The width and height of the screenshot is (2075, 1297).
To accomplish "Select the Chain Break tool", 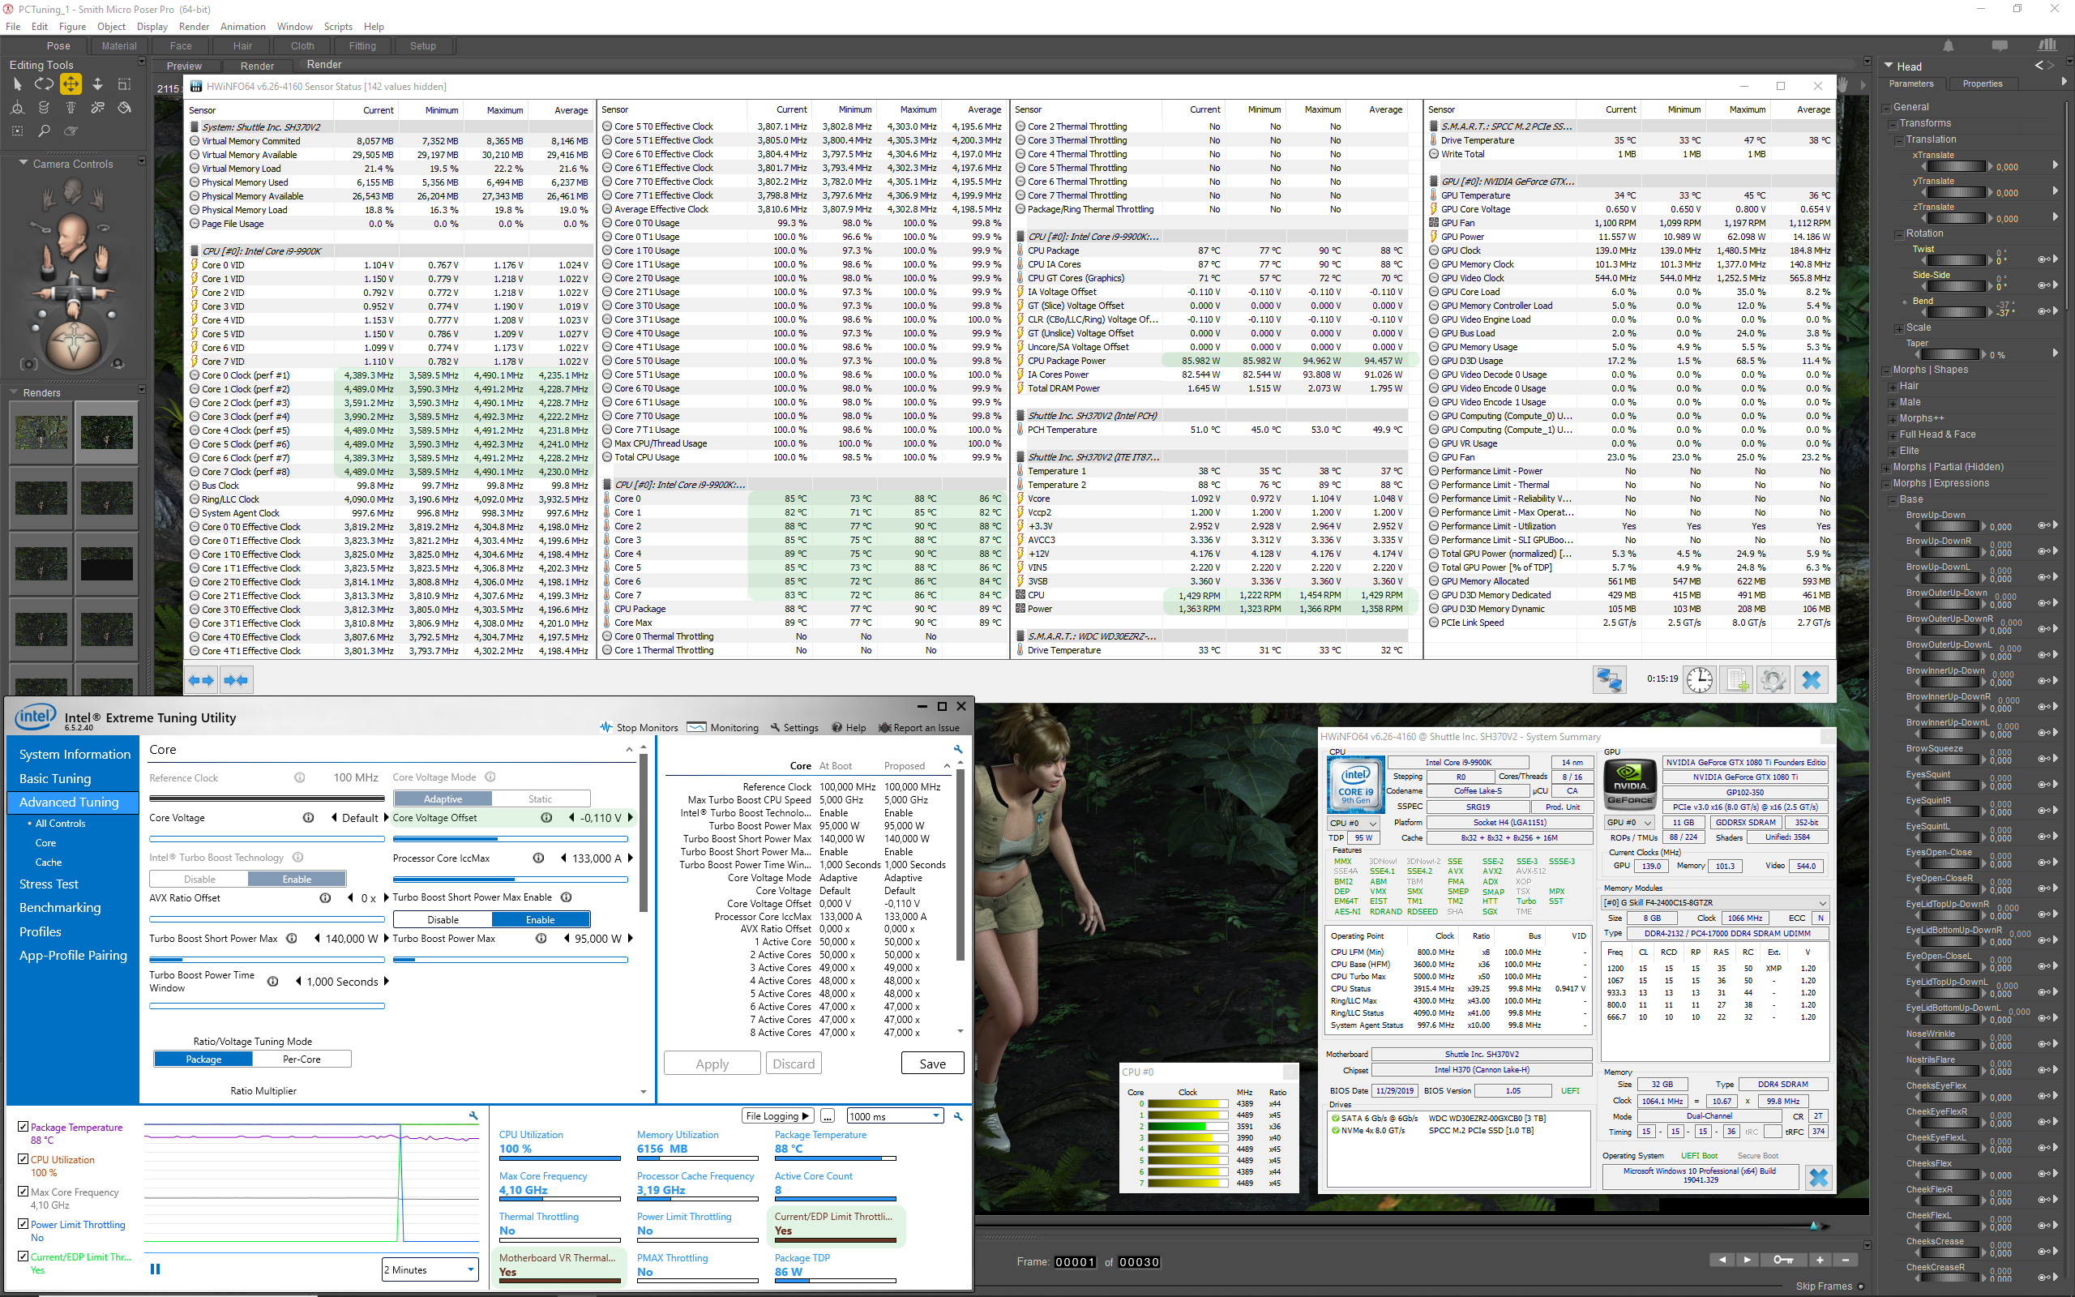I will tap(98, 108).
